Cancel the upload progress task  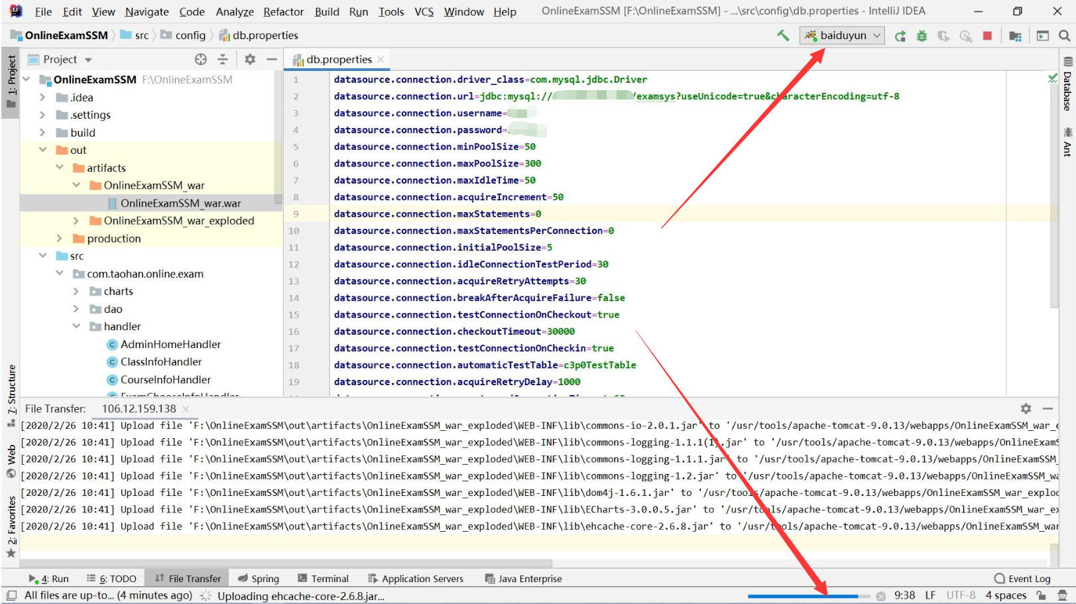pos(880,596)
